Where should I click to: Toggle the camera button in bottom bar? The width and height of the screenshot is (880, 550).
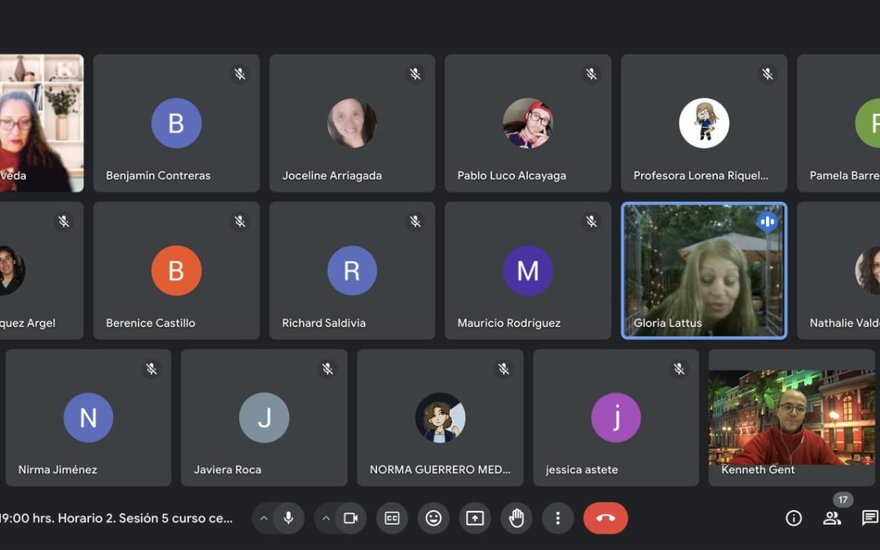[350, 518]
